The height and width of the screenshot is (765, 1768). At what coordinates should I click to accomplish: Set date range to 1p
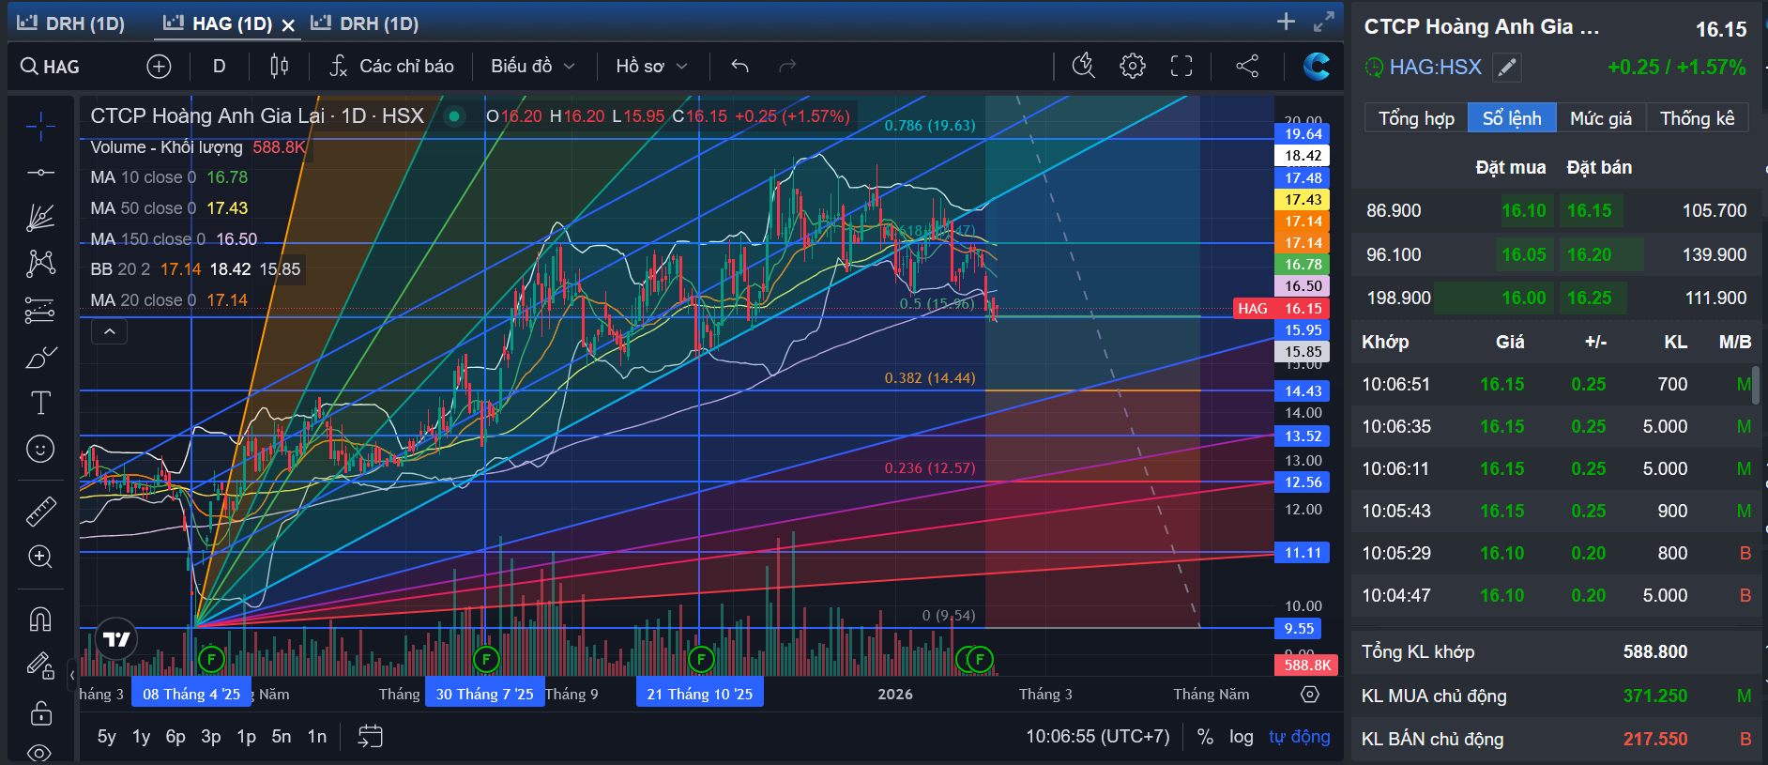[247, 737]
